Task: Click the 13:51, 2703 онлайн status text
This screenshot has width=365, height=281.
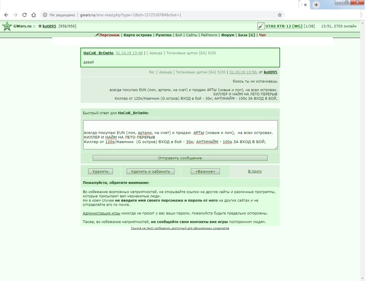Action: [339, 26]
